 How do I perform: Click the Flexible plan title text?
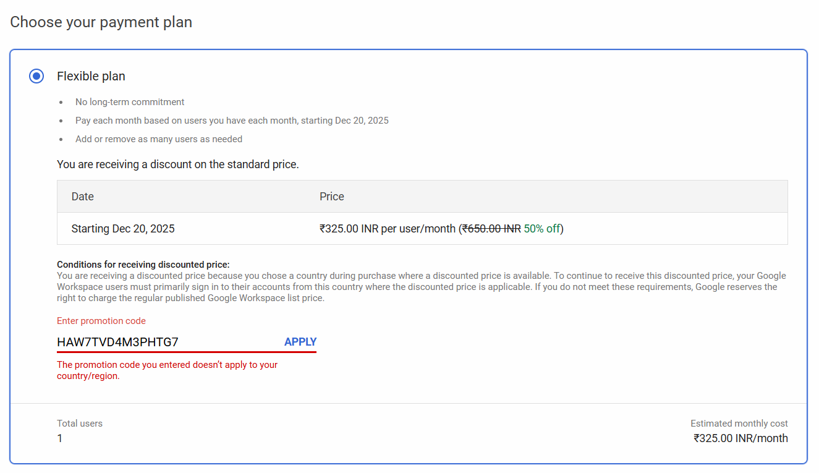click(x=91, y=76)
